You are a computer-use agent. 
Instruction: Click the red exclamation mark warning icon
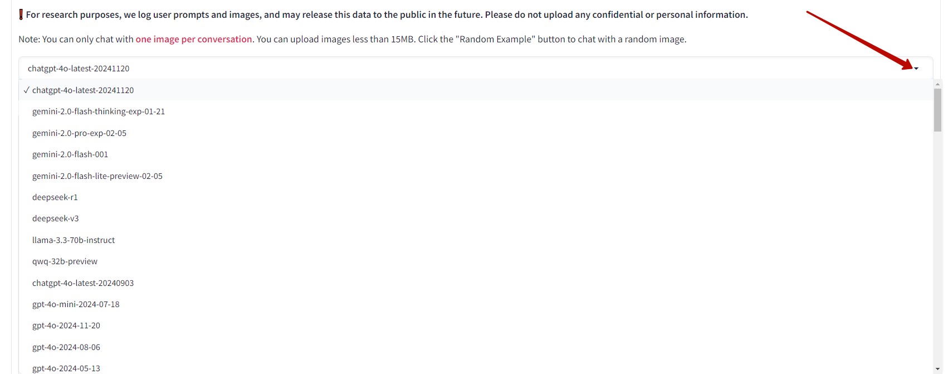(x=21, y=15)
